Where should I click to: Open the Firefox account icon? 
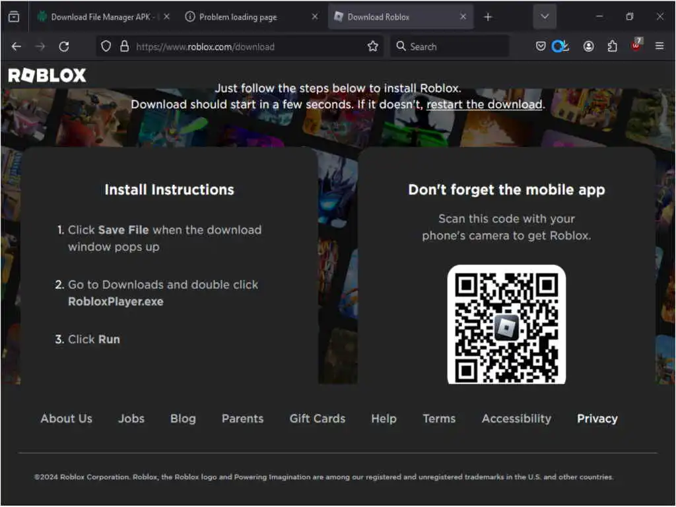pos(588,46)
